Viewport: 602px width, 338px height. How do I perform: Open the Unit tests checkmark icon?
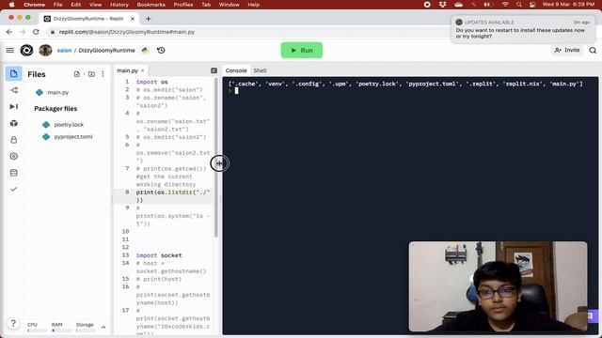[x=14, y=189]
